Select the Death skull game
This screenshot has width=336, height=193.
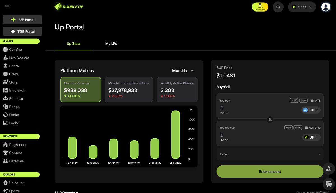click(x=11, y=66)
